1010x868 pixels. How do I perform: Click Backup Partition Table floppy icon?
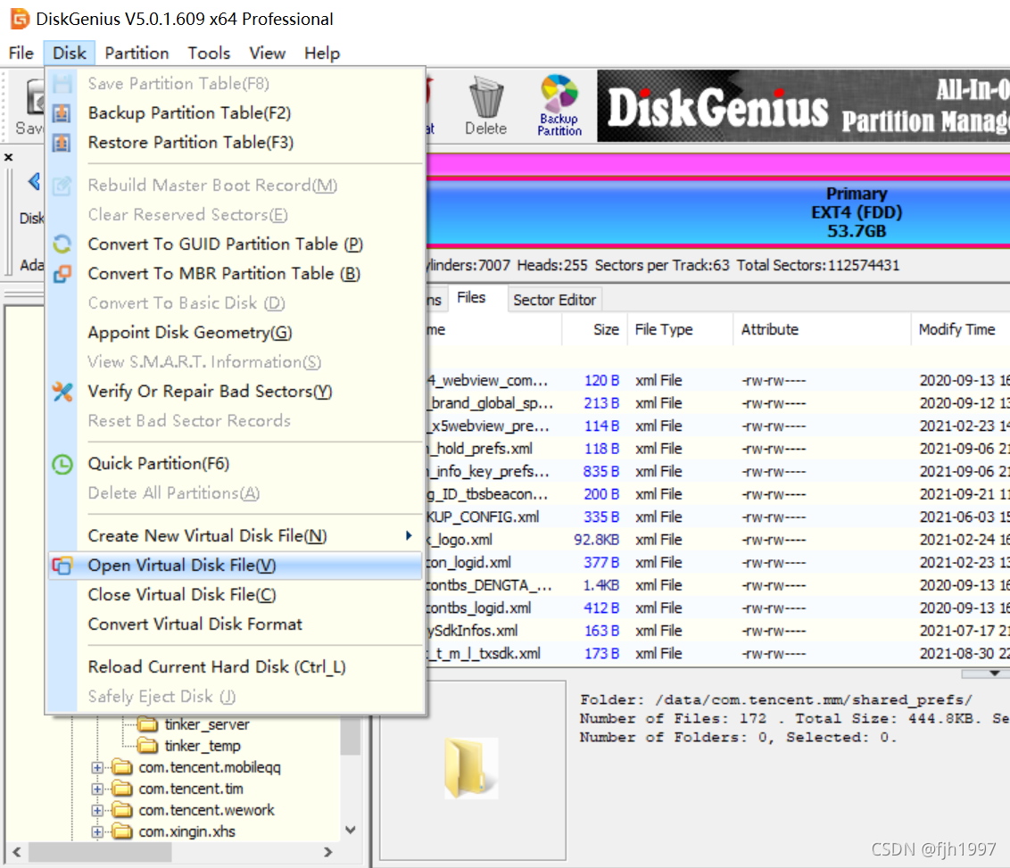coord(62,113)
